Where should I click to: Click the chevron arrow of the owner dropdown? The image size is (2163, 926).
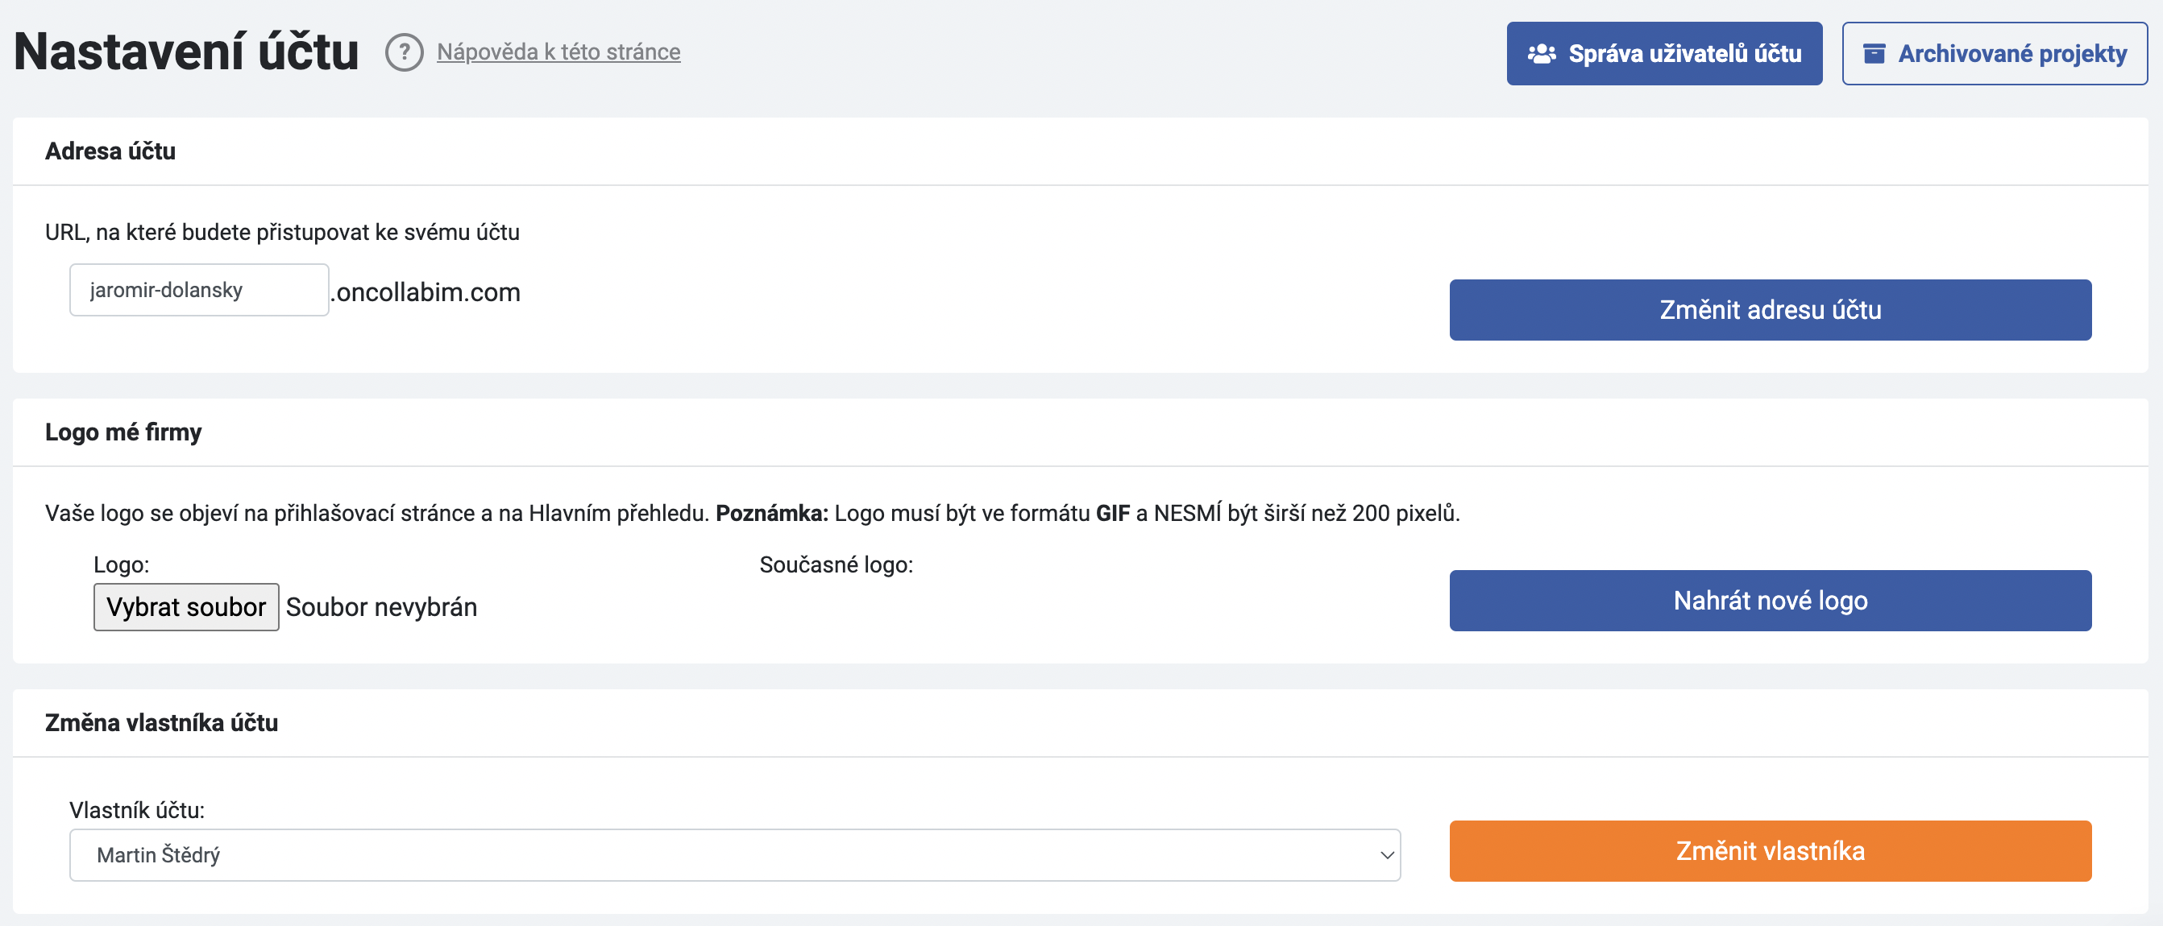click(x=1386, y=854)
